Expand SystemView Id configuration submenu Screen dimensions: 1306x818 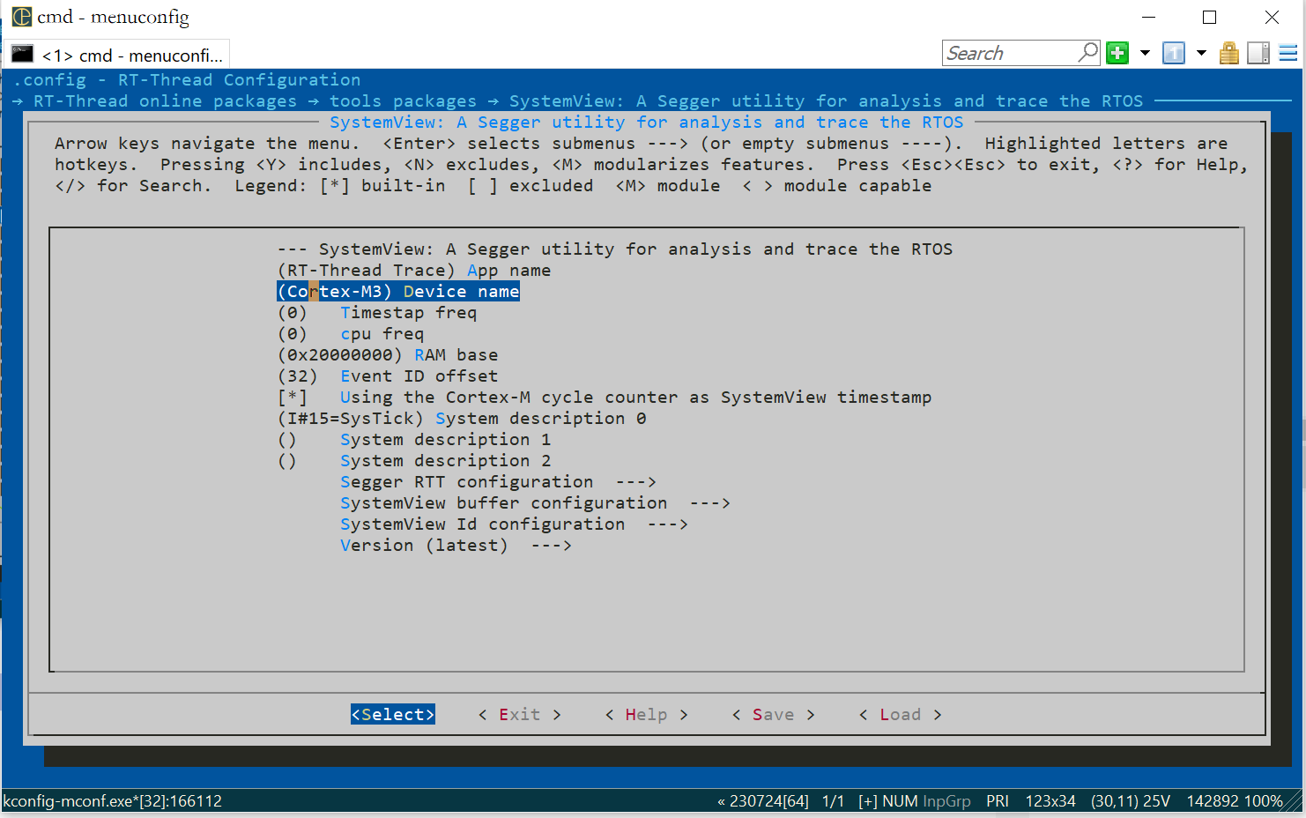pyautogui.click(x=514, y=524)
